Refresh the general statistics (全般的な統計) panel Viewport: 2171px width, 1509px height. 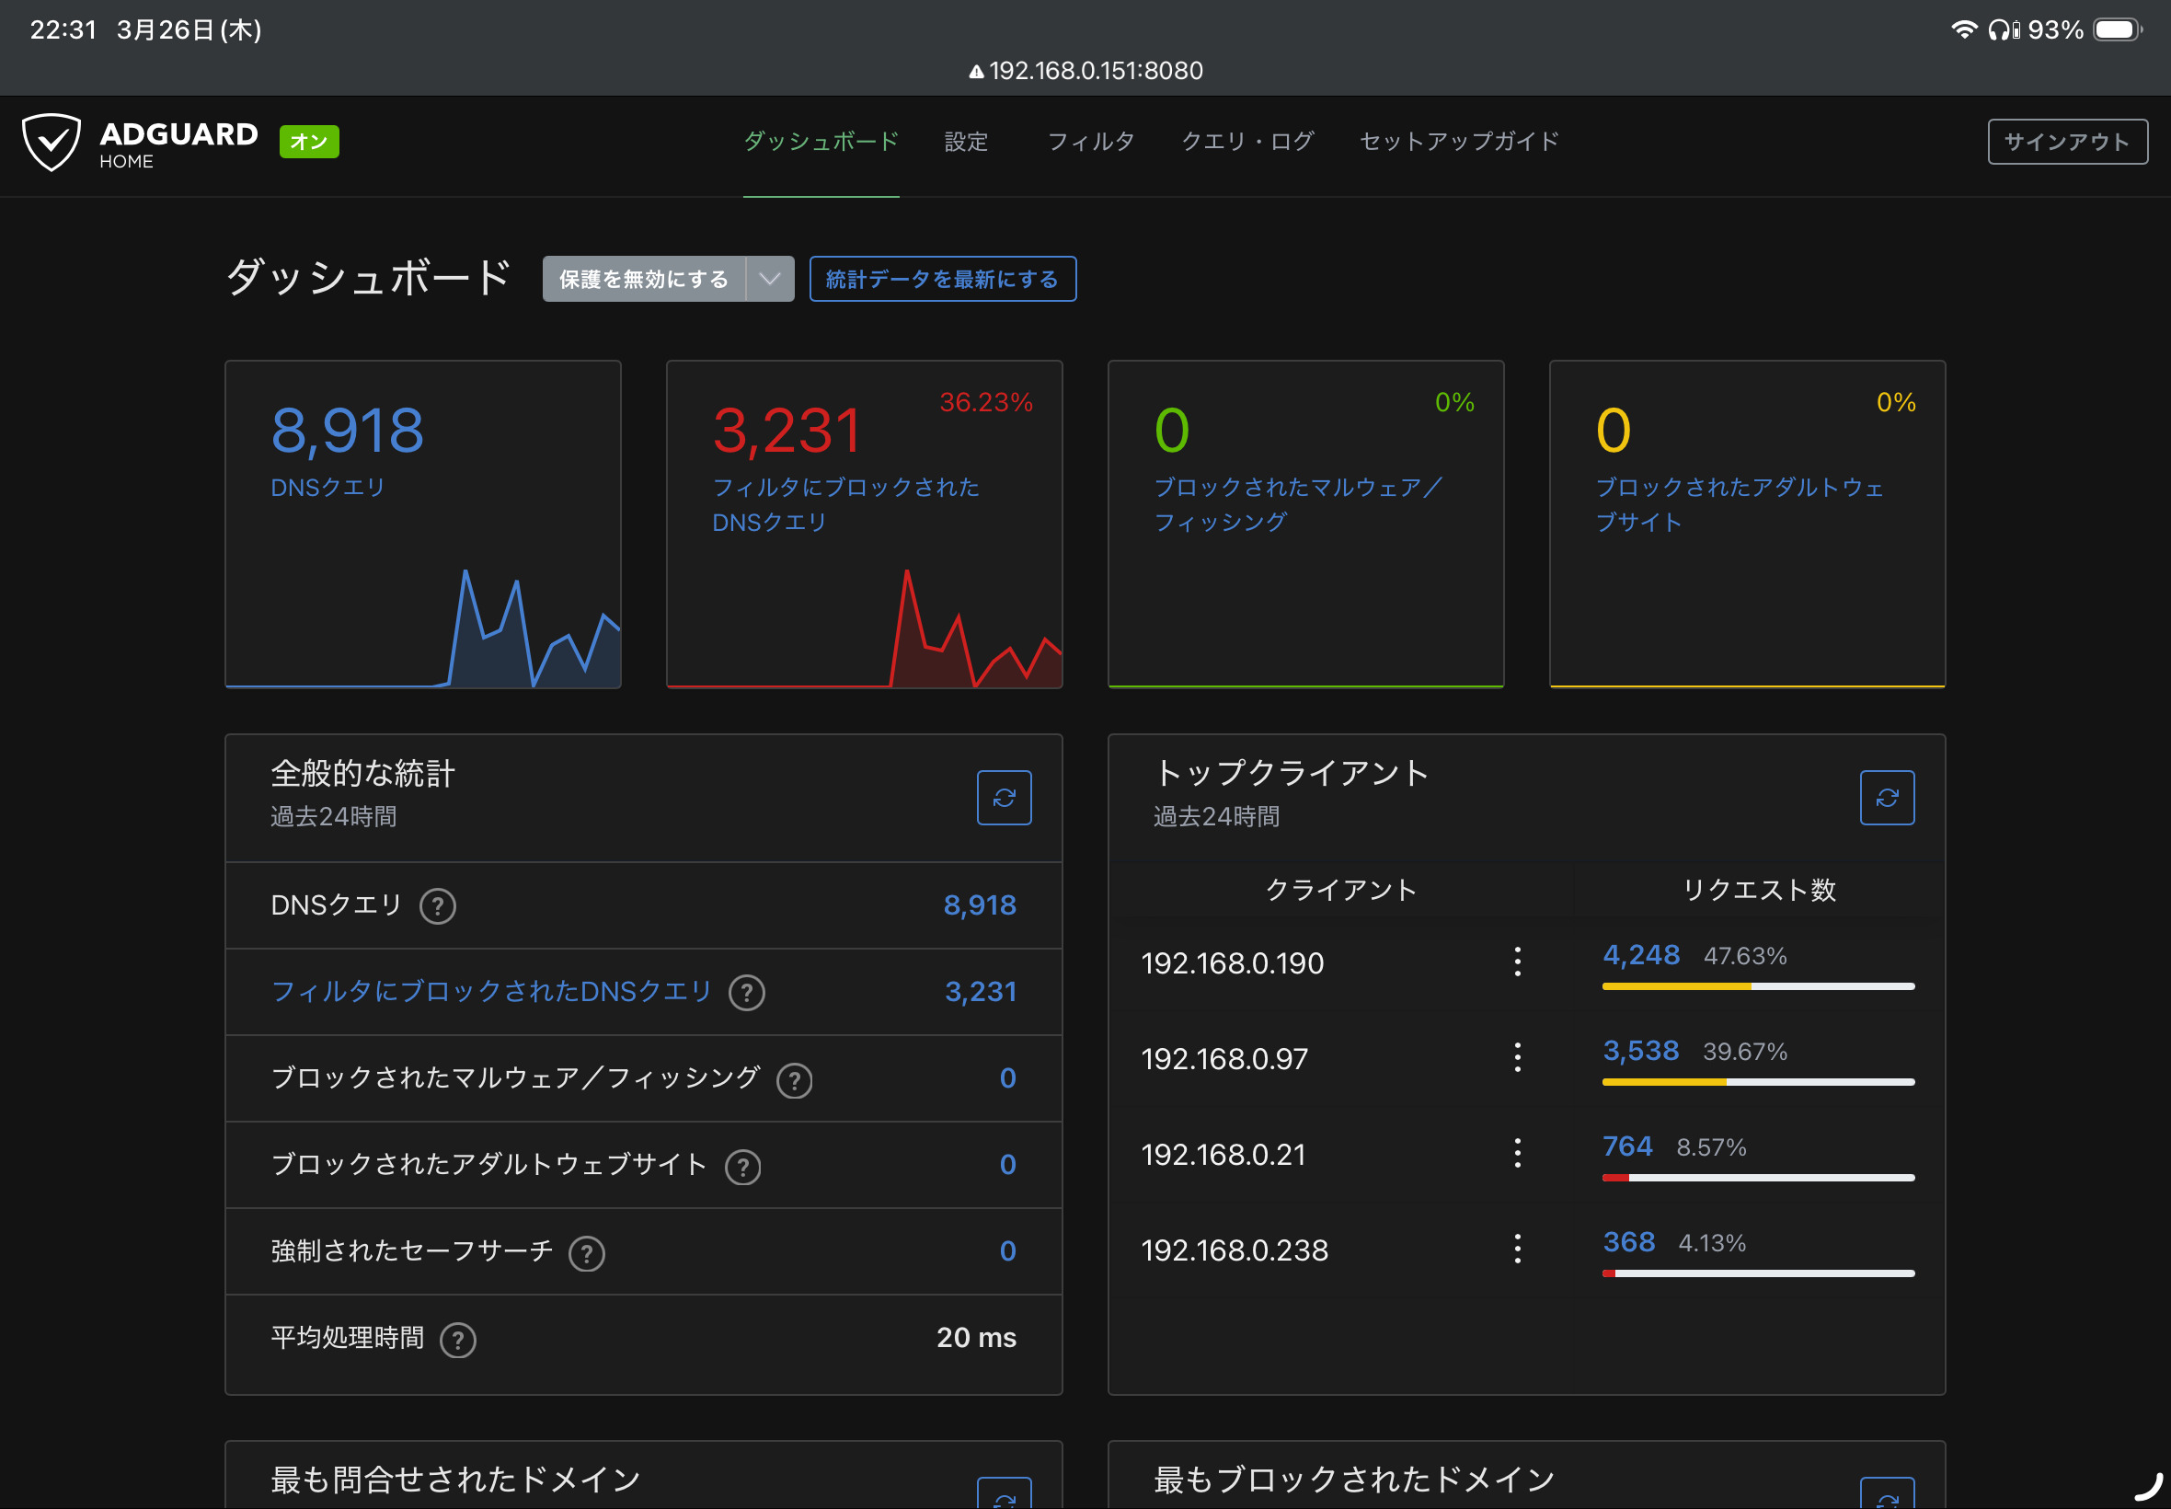coord(1004,798)
